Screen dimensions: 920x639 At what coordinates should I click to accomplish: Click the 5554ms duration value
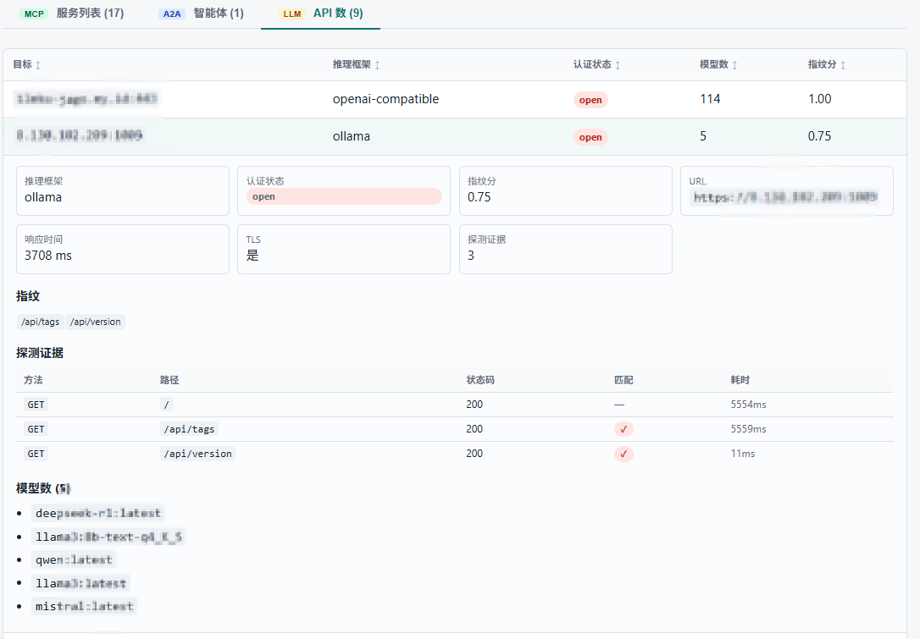click(748, 405)
